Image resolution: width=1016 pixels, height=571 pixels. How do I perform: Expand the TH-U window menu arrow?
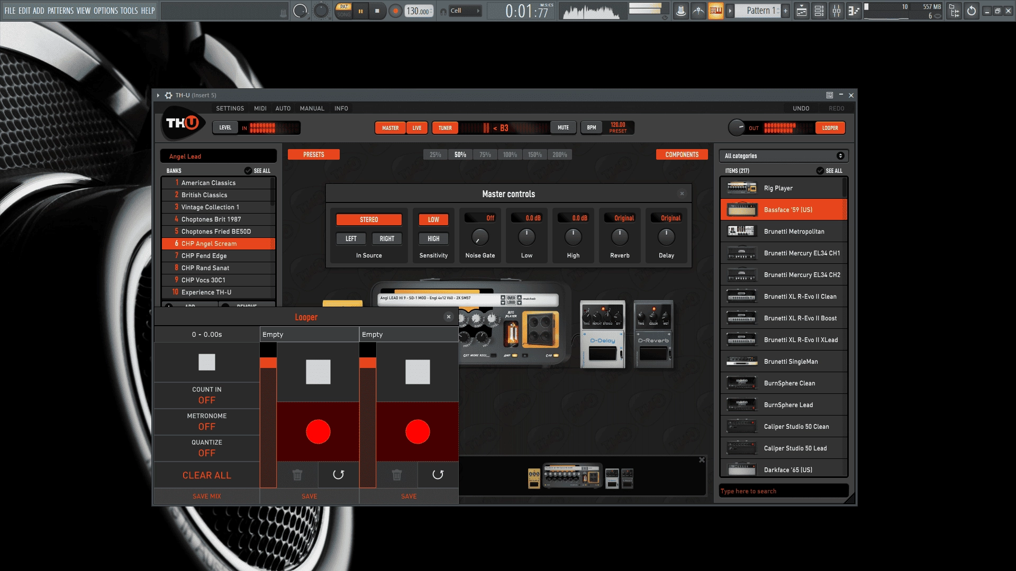pyautogui.click(x=158, y=95)
